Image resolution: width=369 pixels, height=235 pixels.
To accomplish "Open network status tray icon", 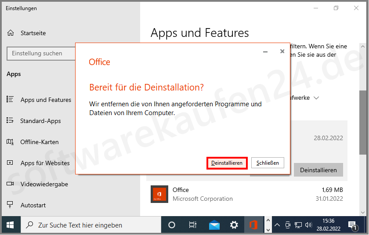I will click(298, 225).
